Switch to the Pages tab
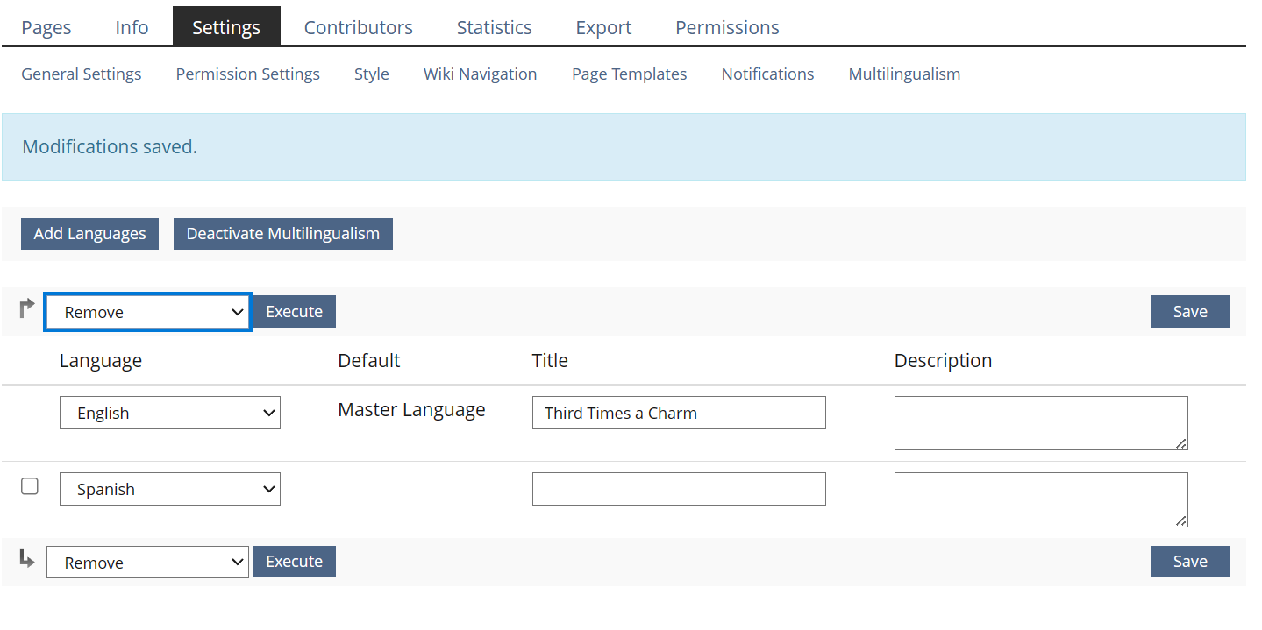Image resolution: width=1262 pixels, height=630 pixels. (46, 27)
